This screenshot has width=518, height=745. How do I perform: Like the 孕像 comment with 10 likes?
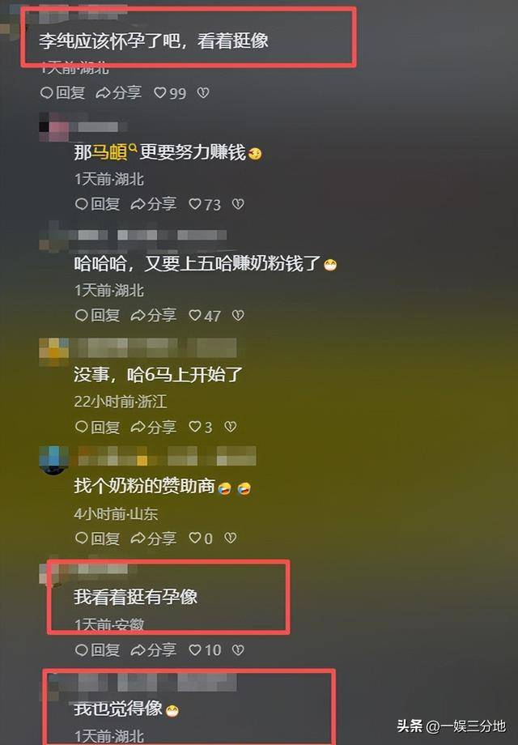[205, 649]
